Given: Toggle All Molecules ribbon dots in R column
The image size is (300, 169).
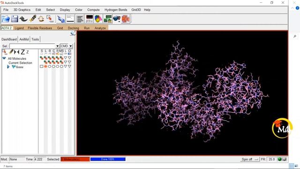Looking at the screenshot, I should [x=57, y=58].
